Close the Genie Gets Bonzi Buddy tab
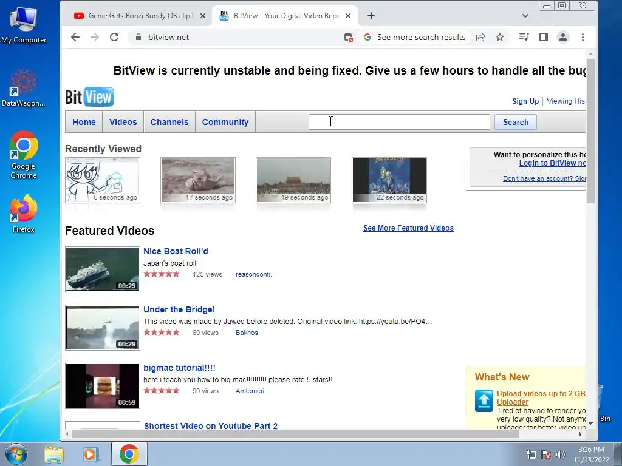The width and height of the screenshot is (622, 466). (x=203, y=16)
